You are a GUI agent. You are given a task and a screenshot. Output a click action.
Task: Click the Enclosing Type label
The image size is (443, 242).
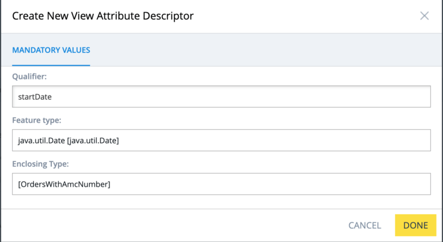pyautogui.click(x=40, y=164)
